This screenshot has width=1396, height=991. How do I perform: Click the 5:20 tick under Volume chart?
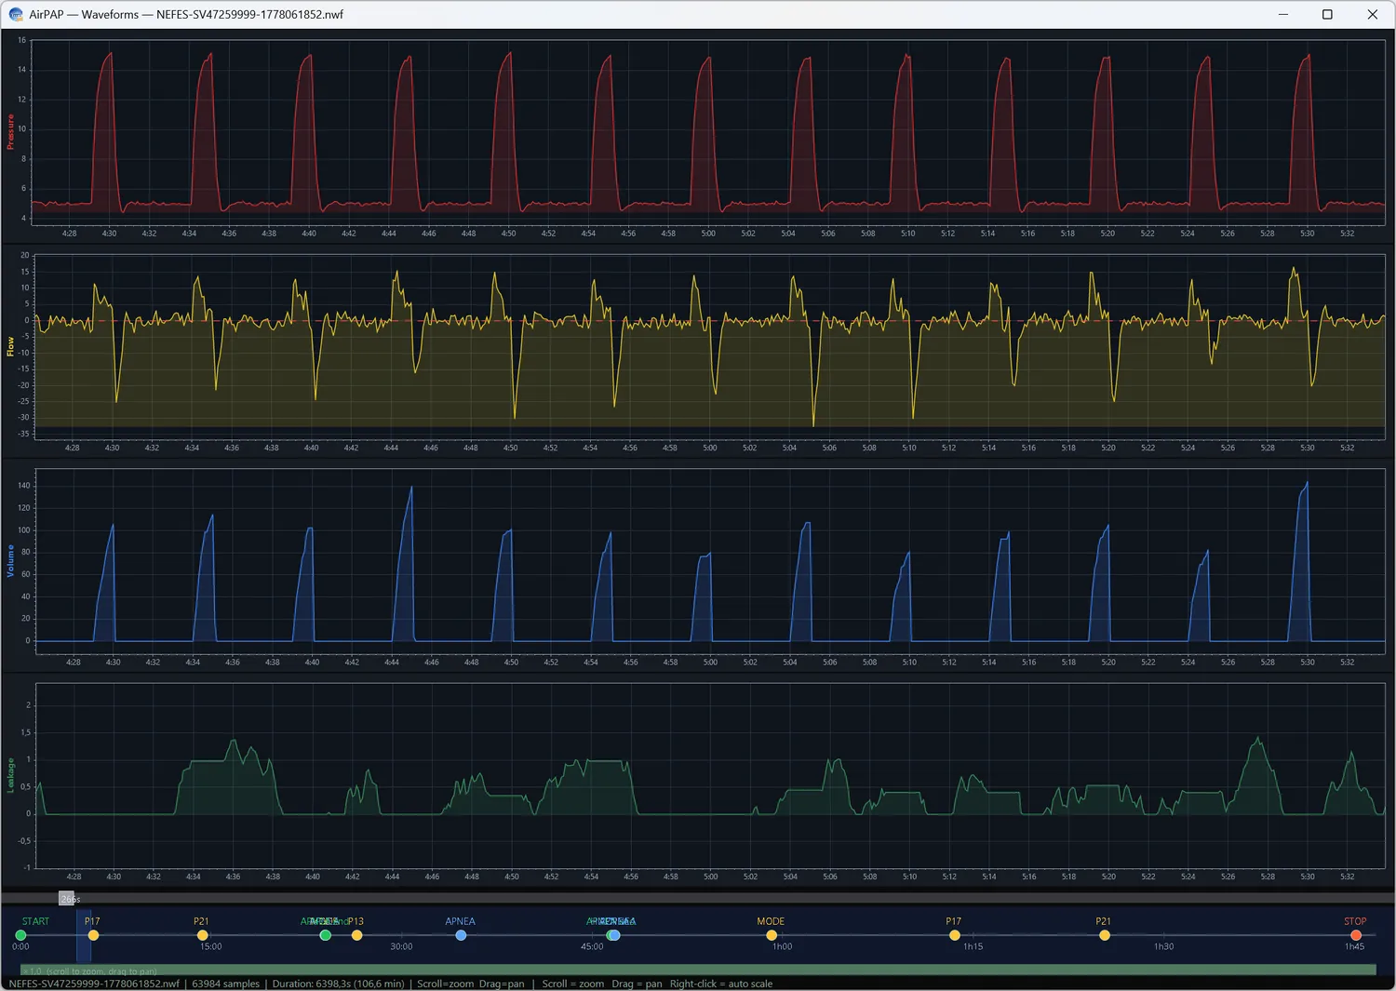[x=1108, y=663]
